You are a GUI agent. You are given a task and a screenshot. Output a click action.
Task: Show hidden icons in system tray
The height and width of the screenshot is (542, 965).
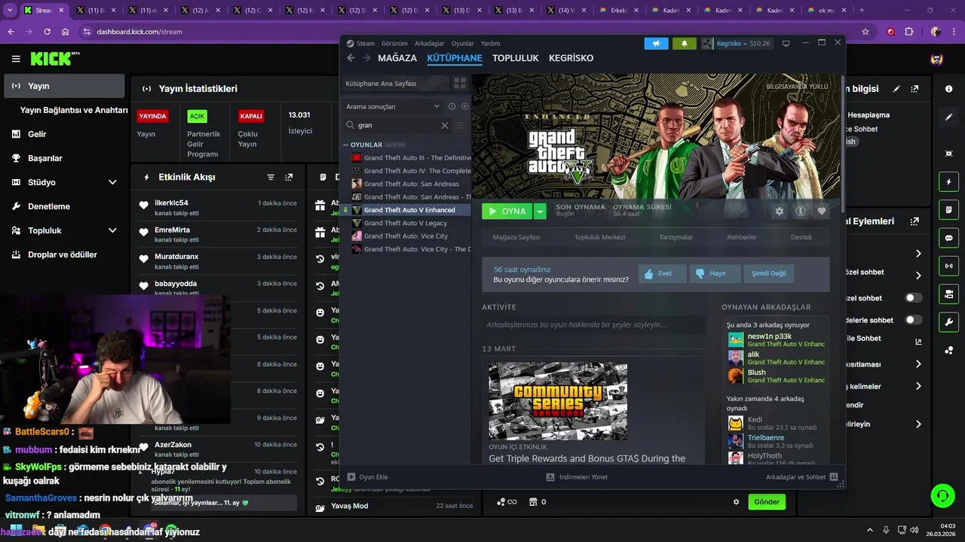pyautogui.click(x=869, y=530)
